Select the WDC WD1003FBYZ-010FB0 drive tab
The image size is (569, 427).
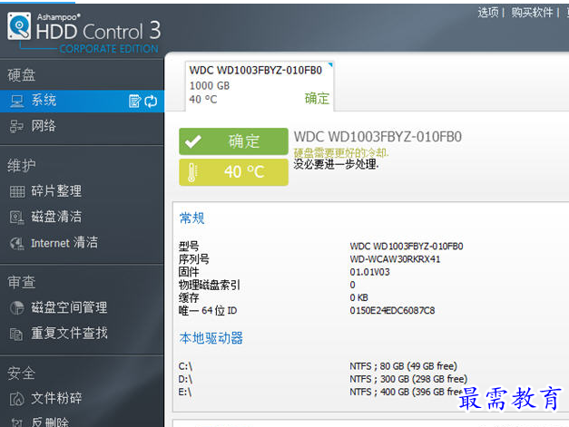(x=260, y=85)
